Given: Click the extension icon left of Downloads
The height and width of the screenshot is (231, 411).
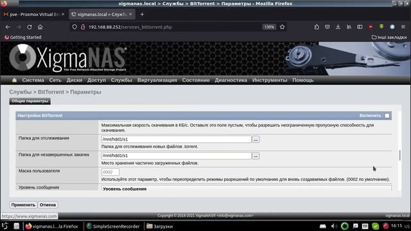Looking at the screenshot, I should click(317, 27).
